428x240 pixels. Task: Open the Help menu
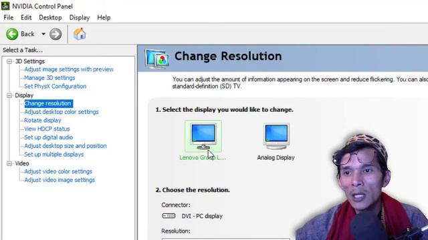(104, 18)
